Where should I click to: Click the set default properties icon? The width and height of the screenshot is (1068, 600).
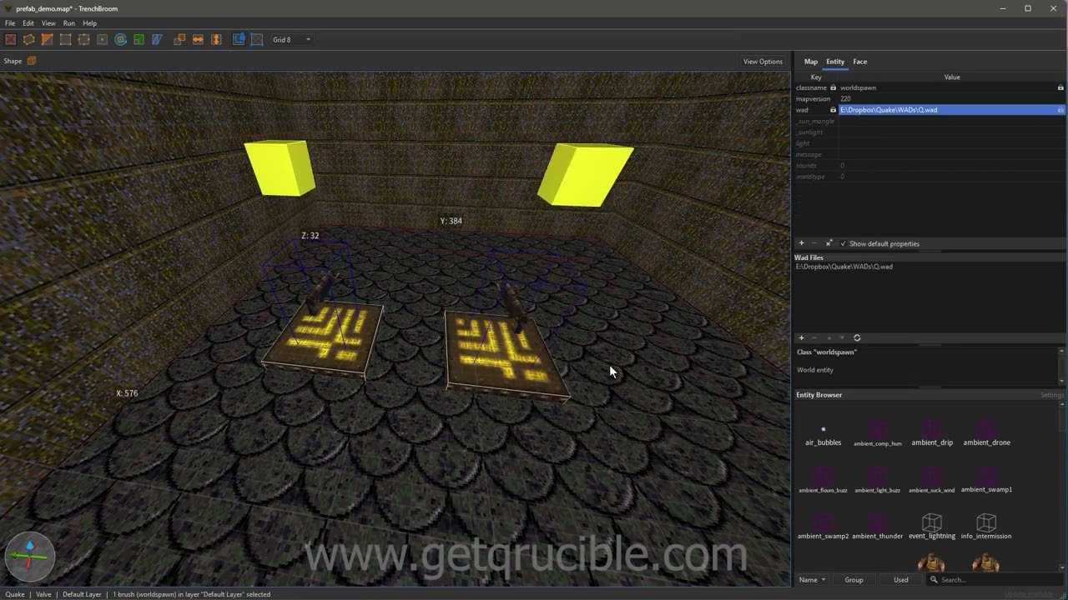point(829,243)
